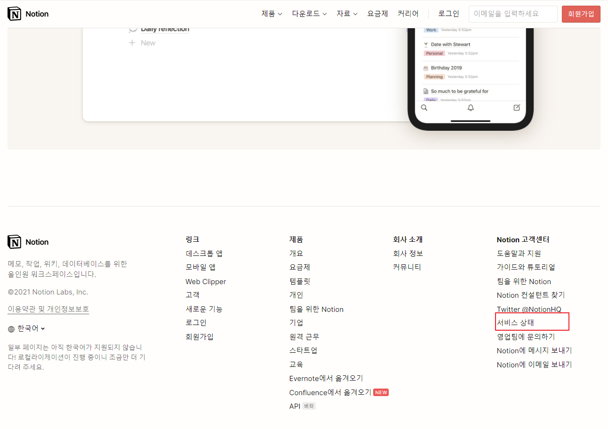Screen dimensions: 608x429
Task: Open Evernote에서 옮겨오기 link
Action: pyautogui.click(x=326, y=378)
